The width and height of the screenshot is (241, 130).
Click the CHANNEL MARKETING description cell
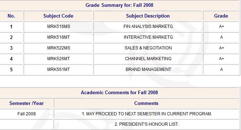pos(148,59)
